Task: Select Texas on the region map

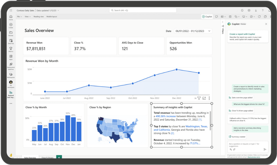Action: 115,137
